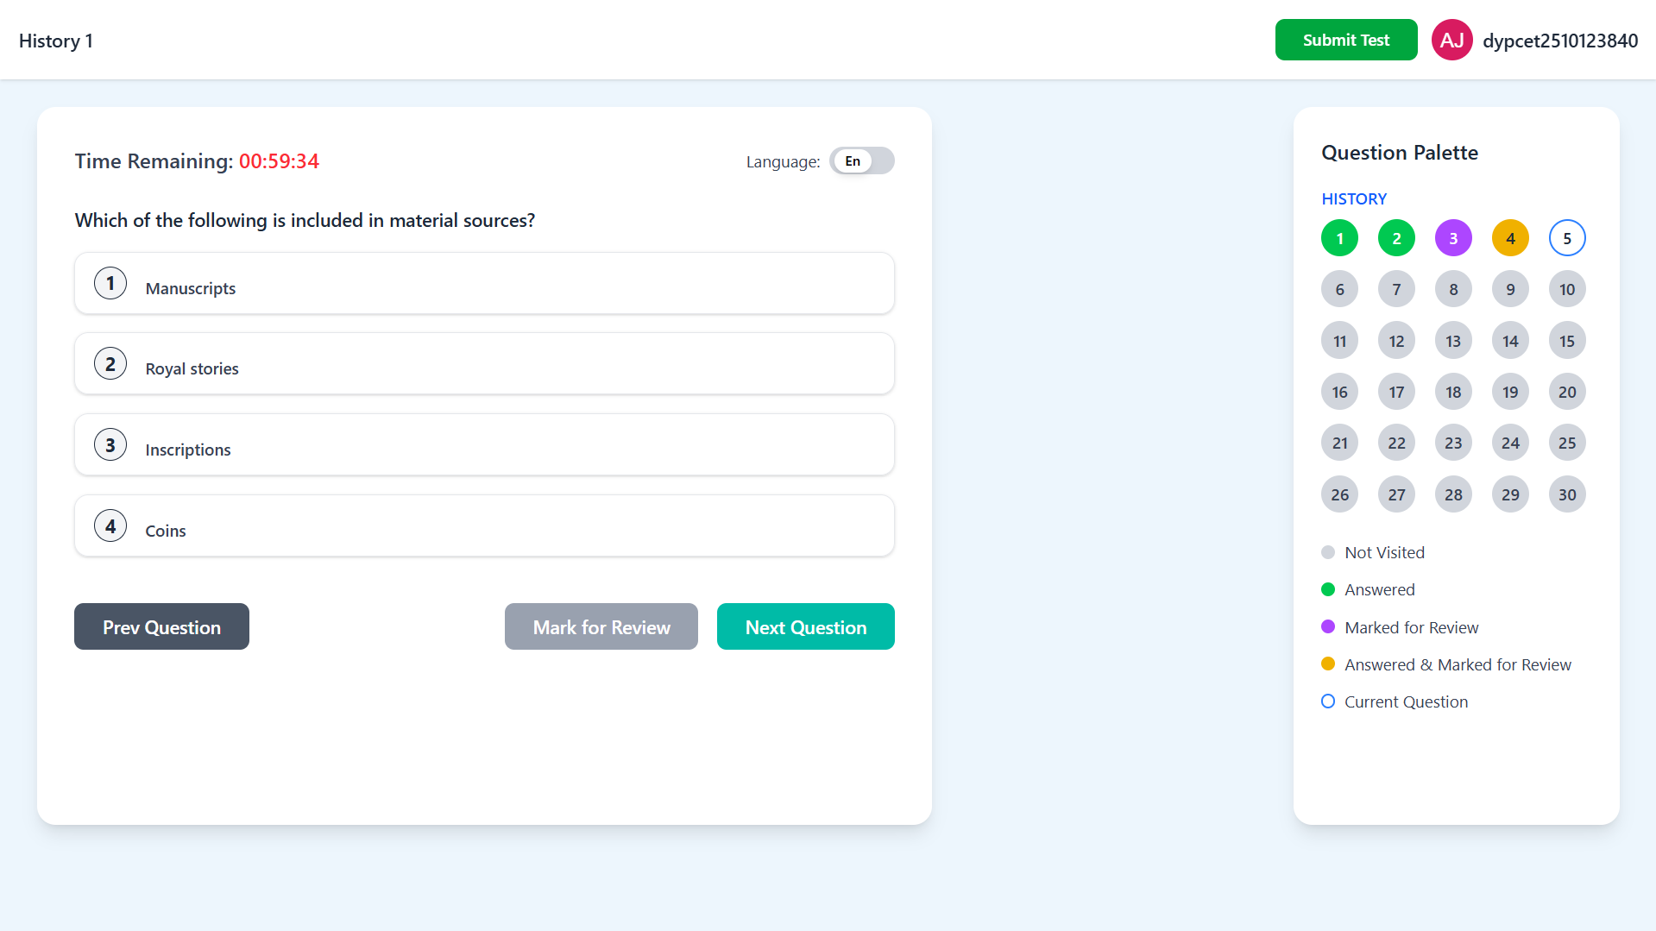The image size is (1656, 931).
Task: Pick option 3 Inscriptions
Action: [484, 445]
